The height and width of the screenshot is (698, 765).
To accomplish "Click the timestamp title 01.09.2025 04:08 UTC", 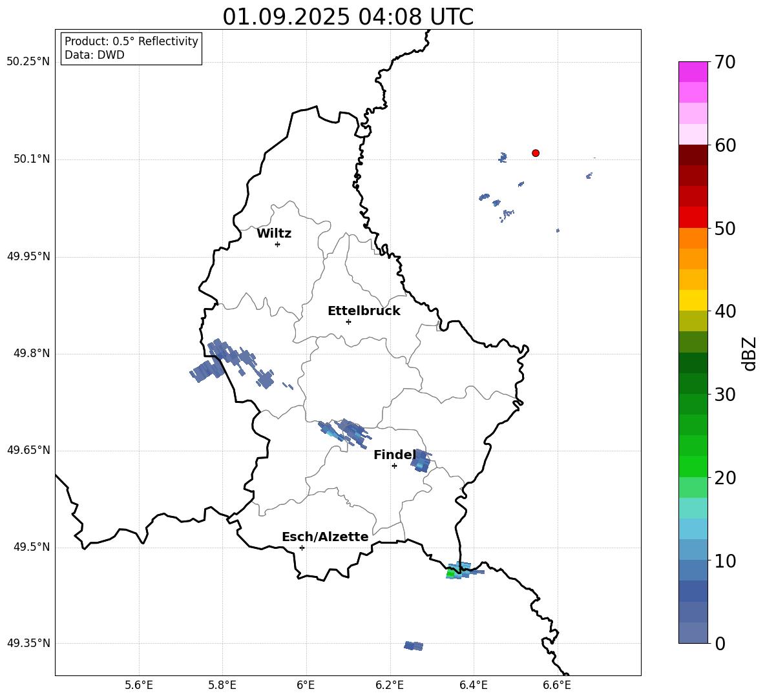I will coord(348,17).
